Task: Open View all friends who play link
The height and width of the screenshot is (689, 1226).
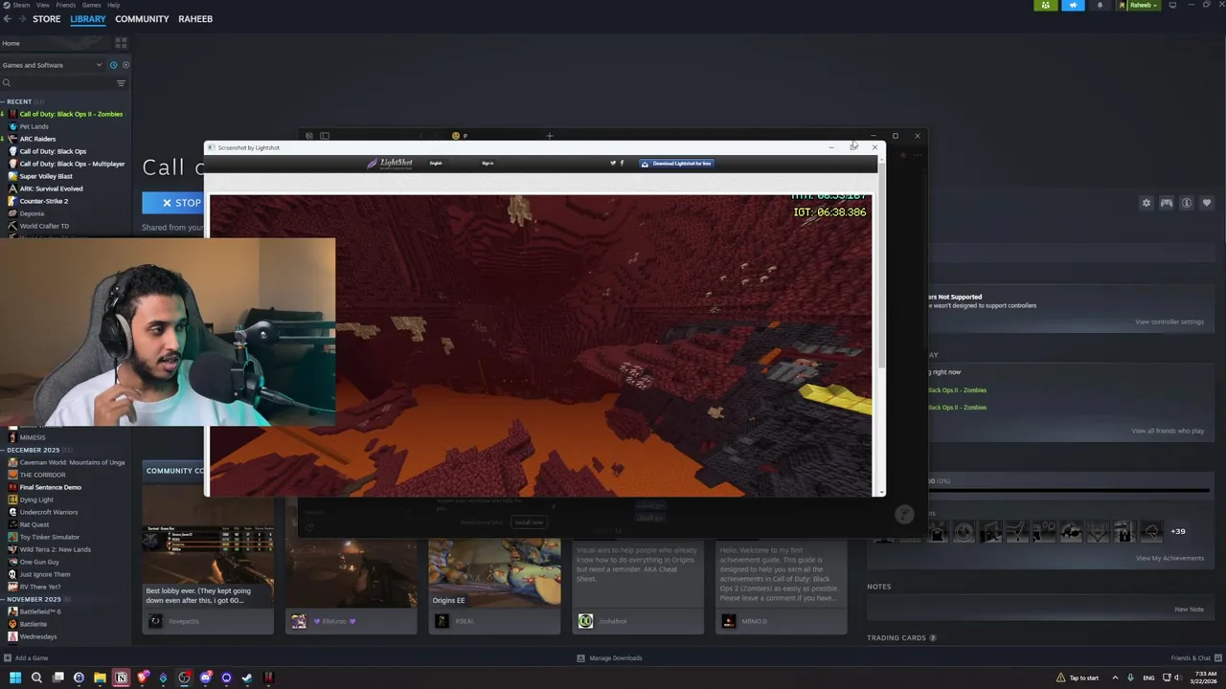Action: pos(1168,431)
